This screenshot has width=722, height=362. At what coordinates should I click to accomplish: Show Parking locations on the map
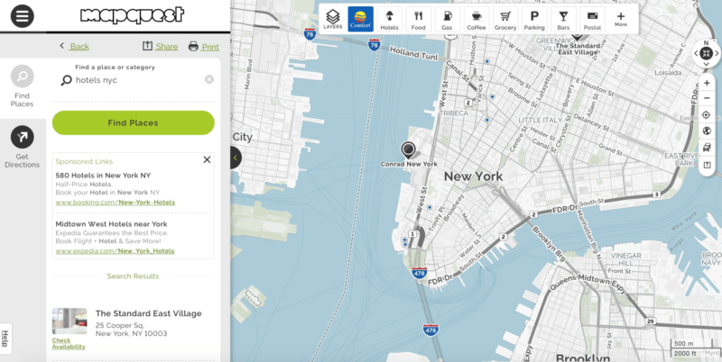click(534, 19)
